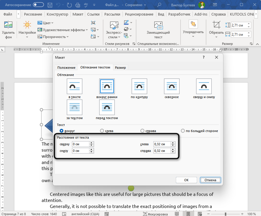The height and width of the screenshot is (216, 261).
Task: Choose the 'перед текстом' in front icon
Action: point(107,108)
